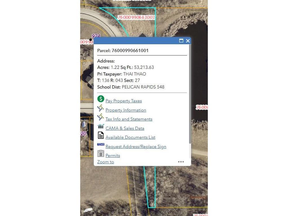The image size is (288, 216).
Task: Click the clipboard icon next to Permits
Action: [x=101, y=154]
